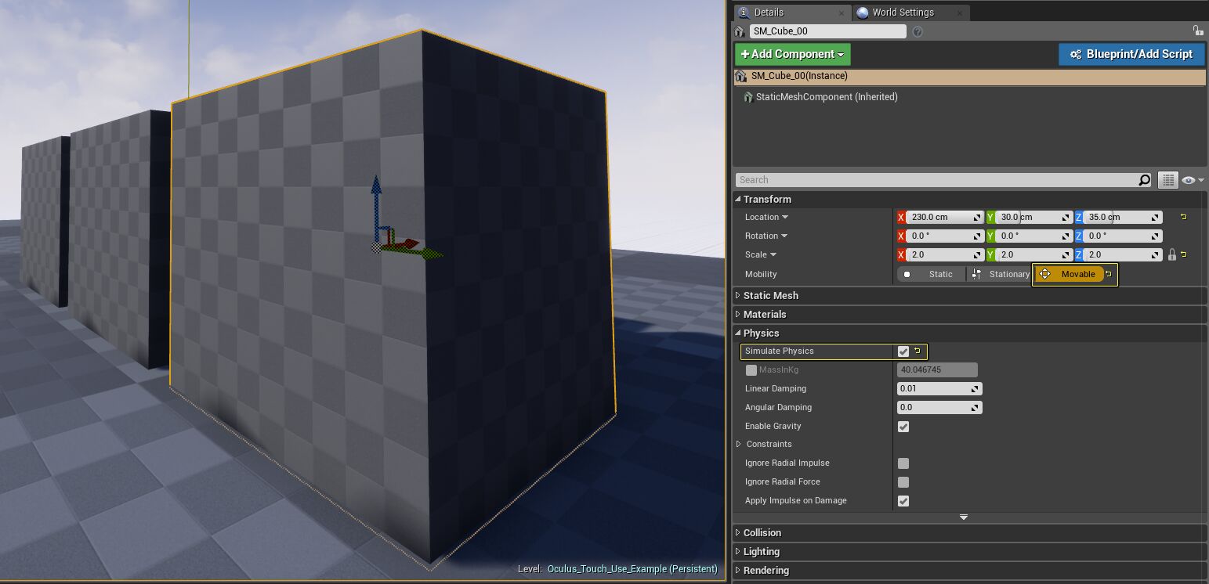Uncheck the Simulate Physics checkbox
The image size is (1209, 584).
tap(903, 351)
